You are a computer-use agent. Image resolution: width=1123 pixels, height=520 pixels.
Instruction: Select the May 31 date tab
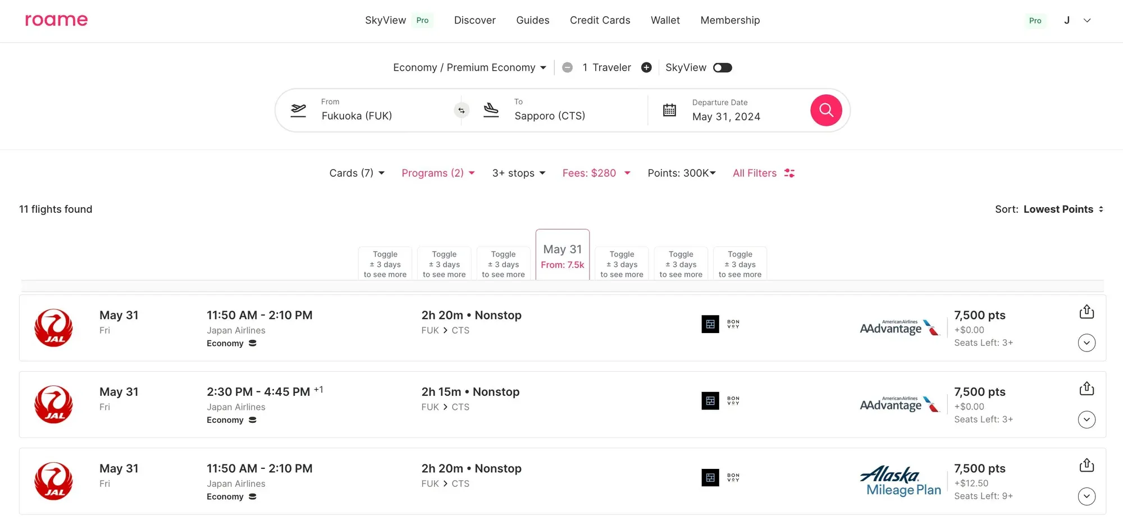[562, 256]
